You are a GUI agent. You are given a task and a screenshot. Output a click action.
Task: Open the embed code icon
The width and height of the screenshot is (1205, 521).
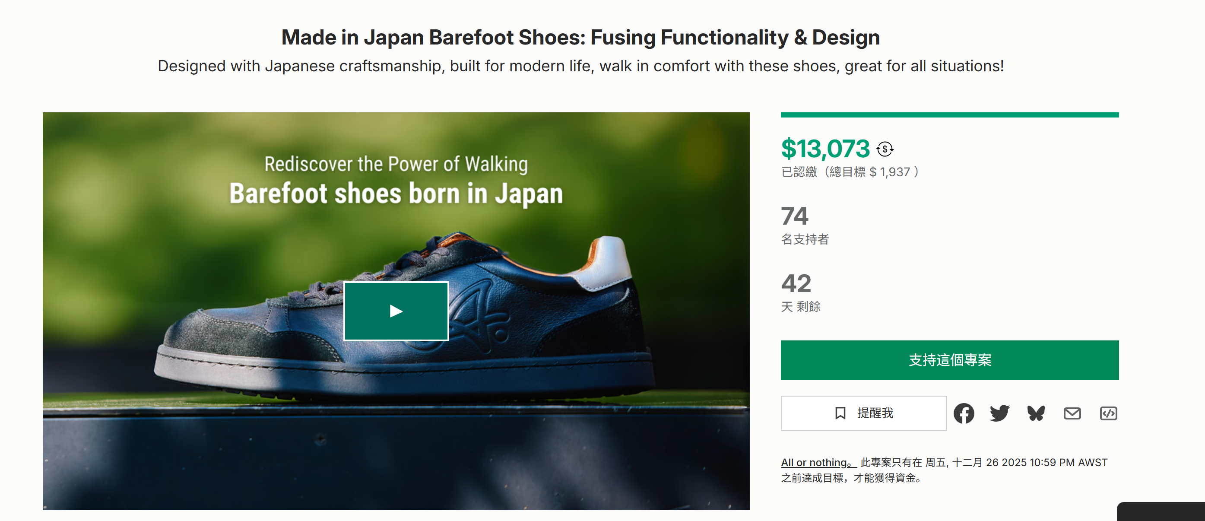click(x=1108, y=413)
